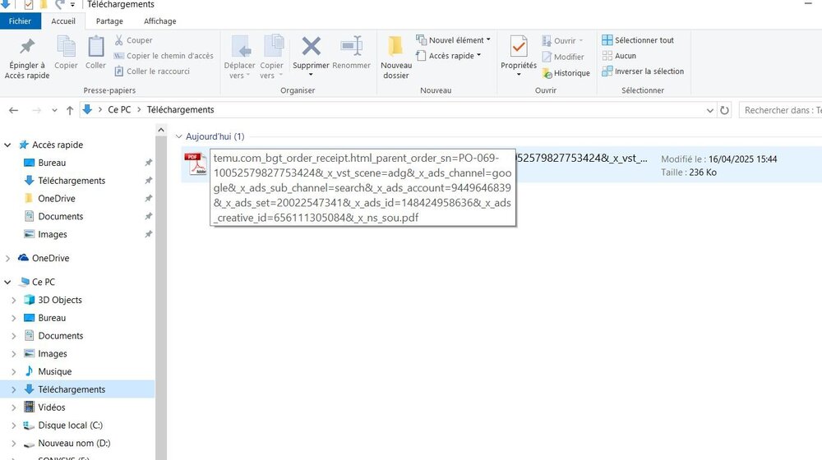The width and height of the screenshot is (822, 460).
Task: Click the Rechercher search field
Action: [781, 110]
